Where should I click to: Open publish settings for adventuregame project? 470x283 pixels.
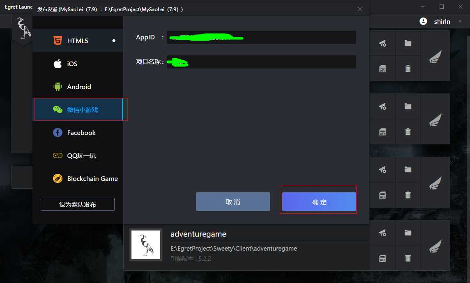pyautogui.click(x=382, y=233)
